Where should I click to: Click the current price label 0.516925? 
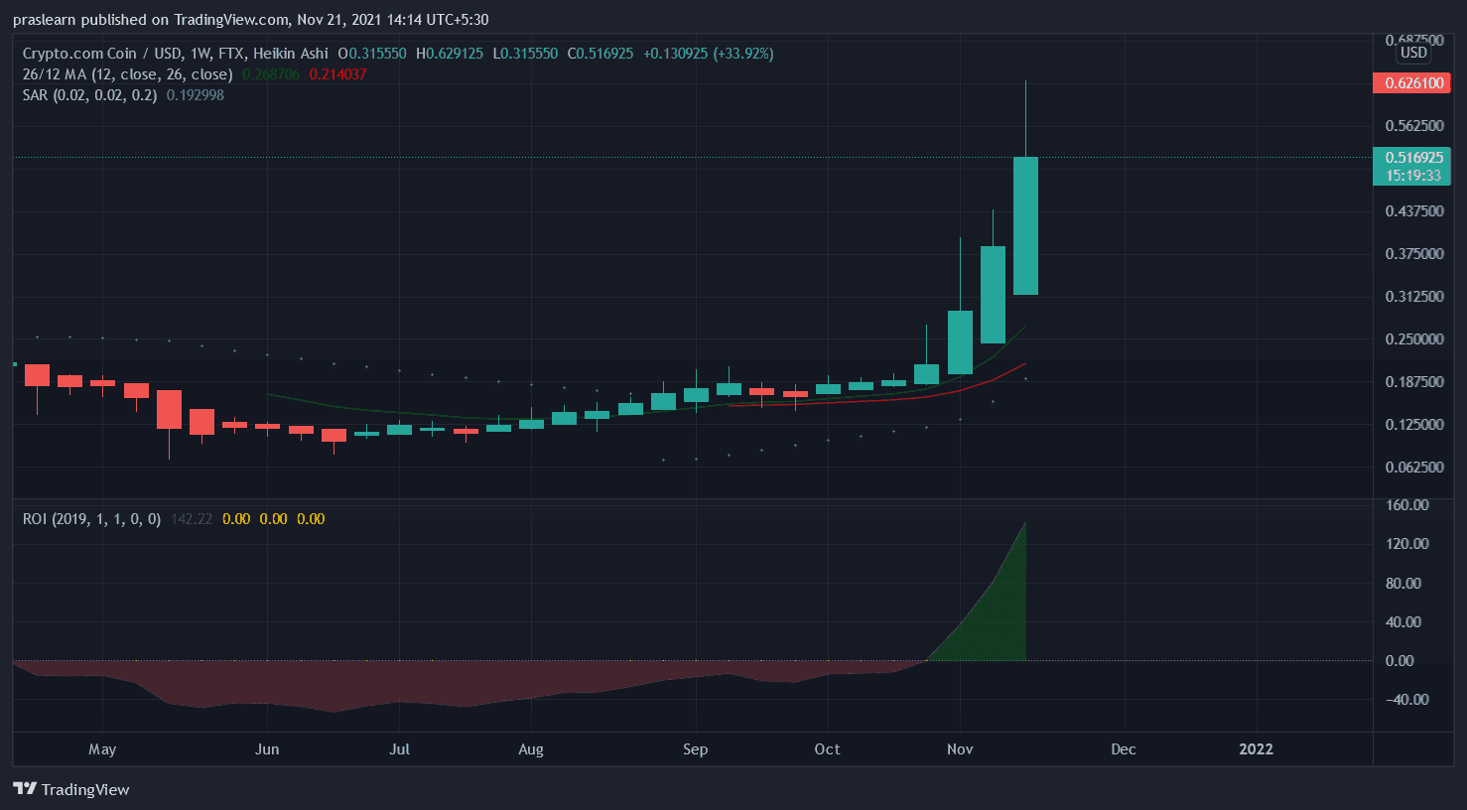tap(1410, 158)
